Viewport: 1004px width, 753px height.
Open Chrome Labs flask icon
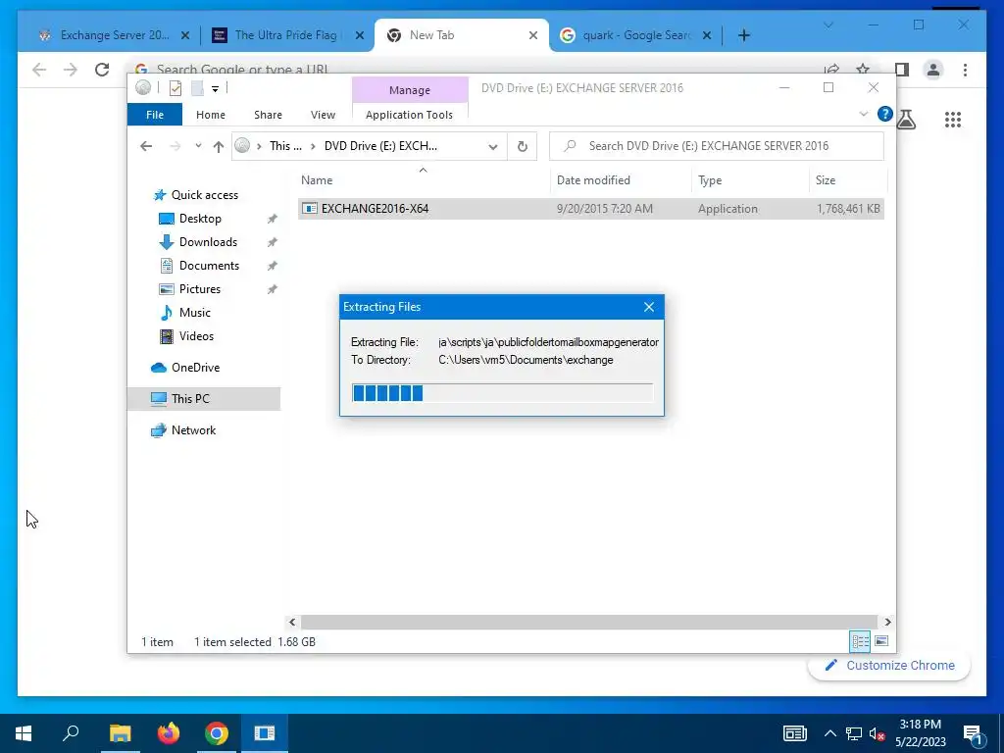pos(907,119)
